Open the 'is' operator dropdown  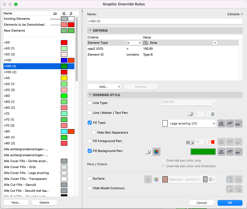coord(134,43)
